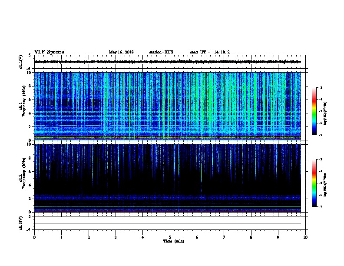Click the "-7" label on ch.2 color bar
344x266 pixels.
[x=320, y=206]
